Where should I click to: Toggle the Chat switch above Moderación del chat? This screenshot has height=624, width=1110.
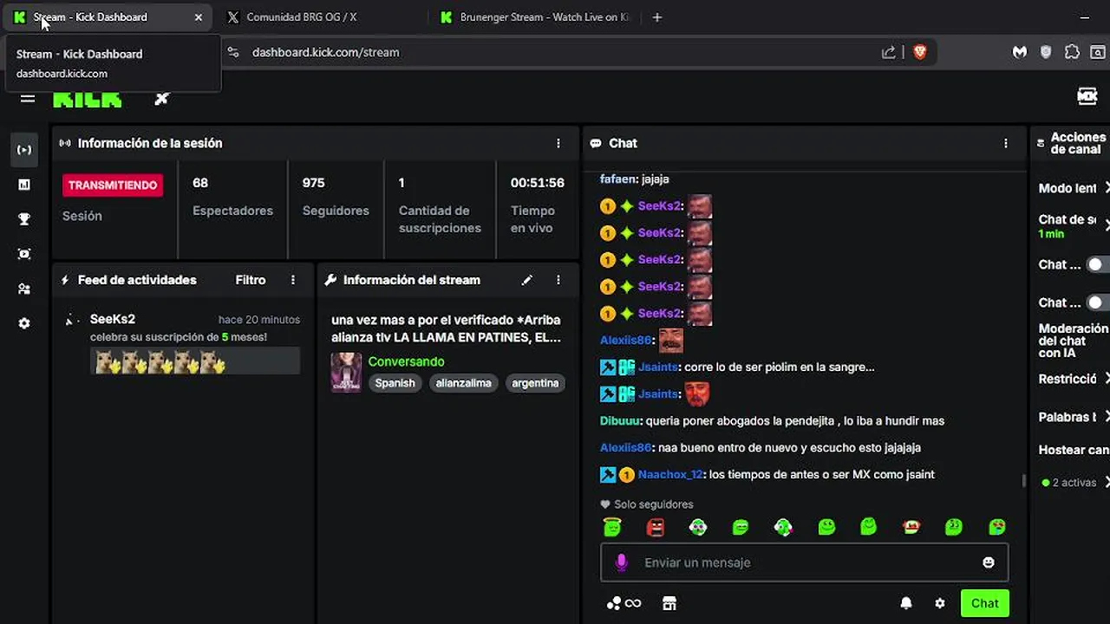pos(1097,302)
